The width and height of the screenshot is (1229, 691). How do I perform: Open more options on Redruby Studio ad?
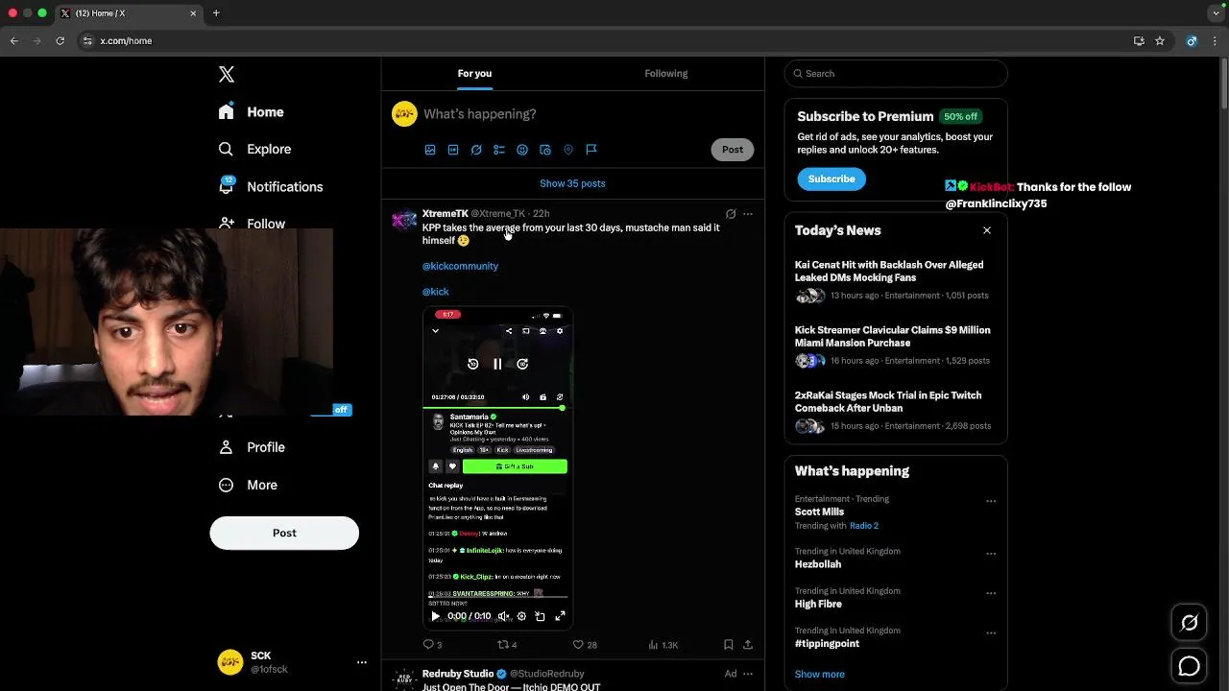748,674
